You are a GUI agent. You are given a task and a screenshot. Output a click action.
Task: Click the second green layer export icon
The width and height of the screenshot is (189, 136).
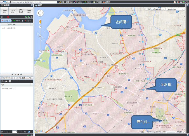29,17
